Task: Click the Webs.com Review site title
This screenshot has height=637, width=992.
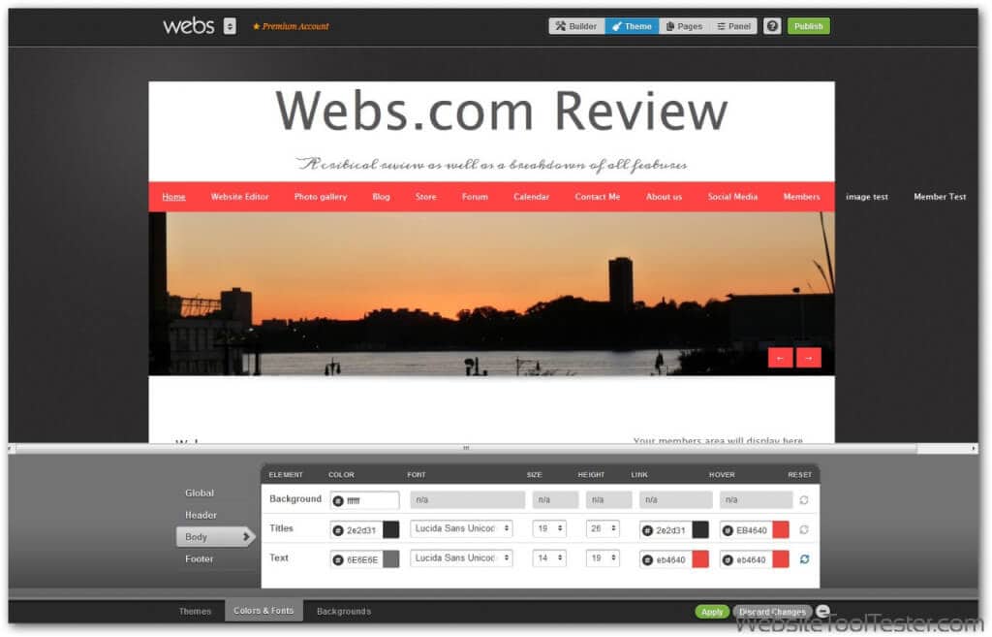Action: (x=502, y=111)
